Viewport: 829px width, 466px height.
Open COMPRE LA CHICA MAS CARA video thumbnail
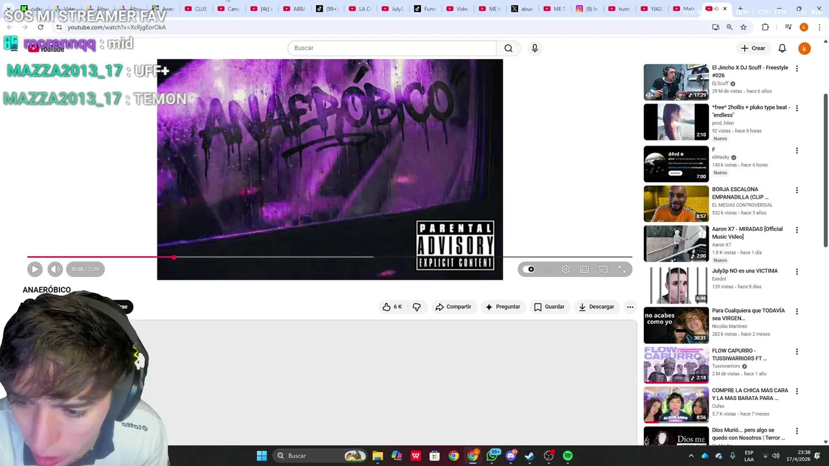point(676,405)
